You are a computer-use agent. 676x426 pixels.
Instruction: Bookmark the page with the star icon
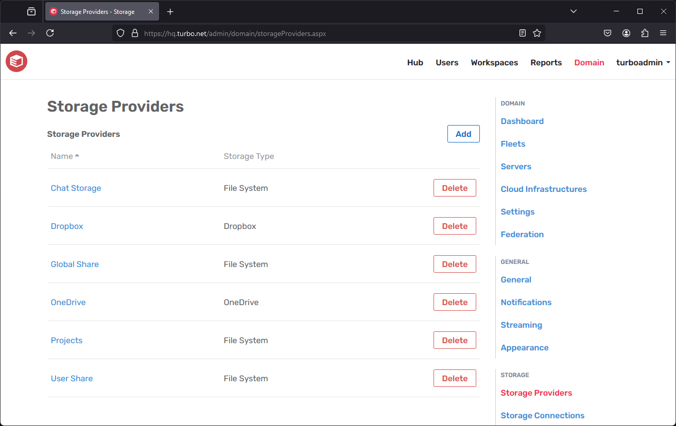tap(537, 33)
